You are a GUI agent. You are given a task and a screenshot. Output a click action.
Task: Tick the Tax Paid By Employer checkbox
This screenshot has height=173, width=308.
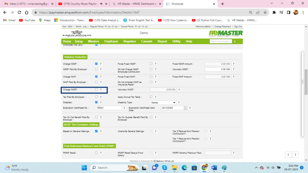point(96,97)
